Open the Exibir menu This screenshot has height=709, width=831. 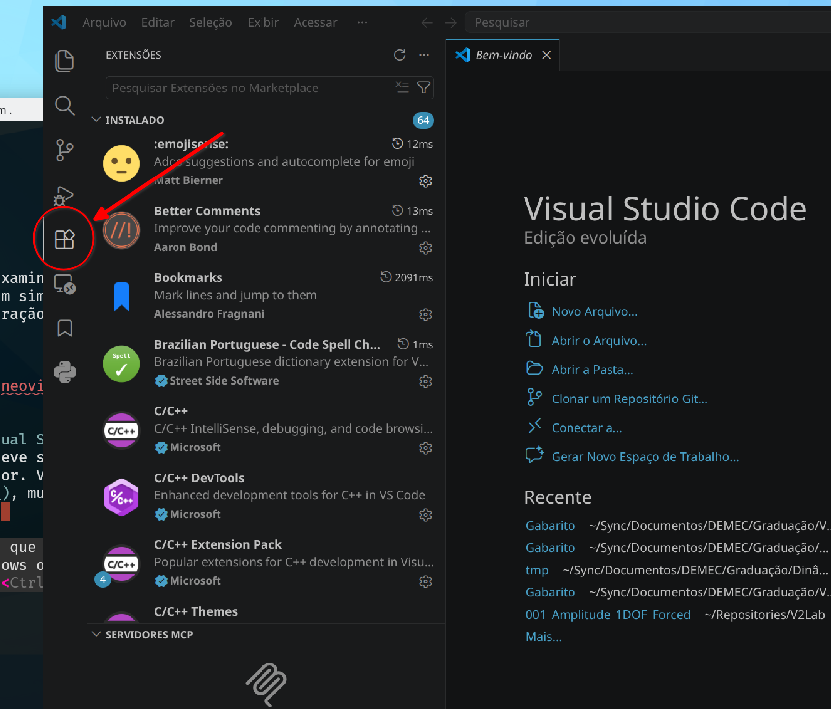click(x=263, y=23)
